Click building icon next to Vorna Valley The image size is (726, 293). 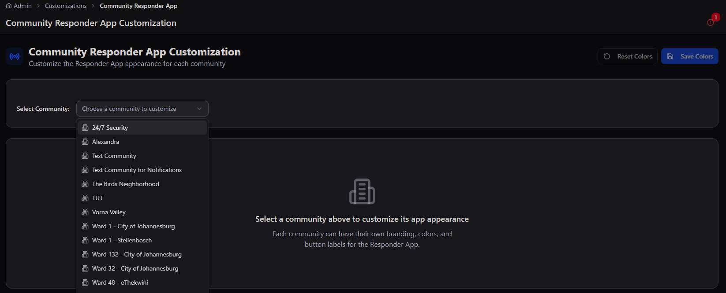[85, 212]
